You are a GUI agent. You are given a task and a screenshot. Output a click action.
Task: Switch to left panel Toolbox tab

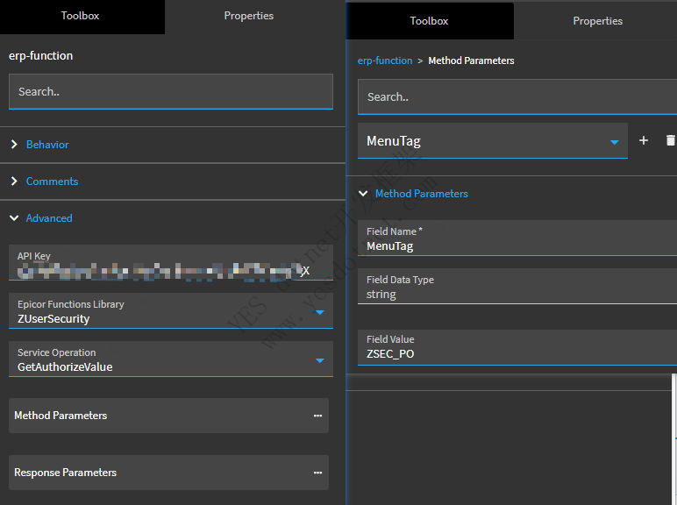tap(80, 16)
